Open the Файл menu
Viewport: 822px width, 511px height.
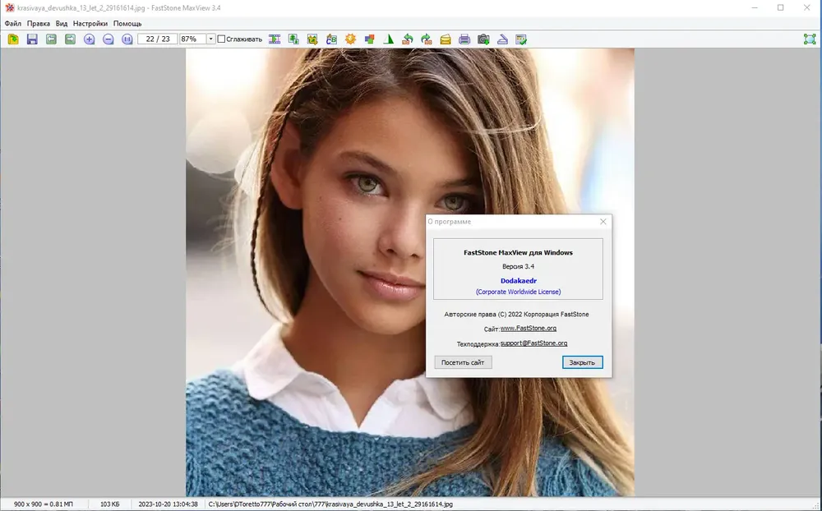[x=13, y=24]
